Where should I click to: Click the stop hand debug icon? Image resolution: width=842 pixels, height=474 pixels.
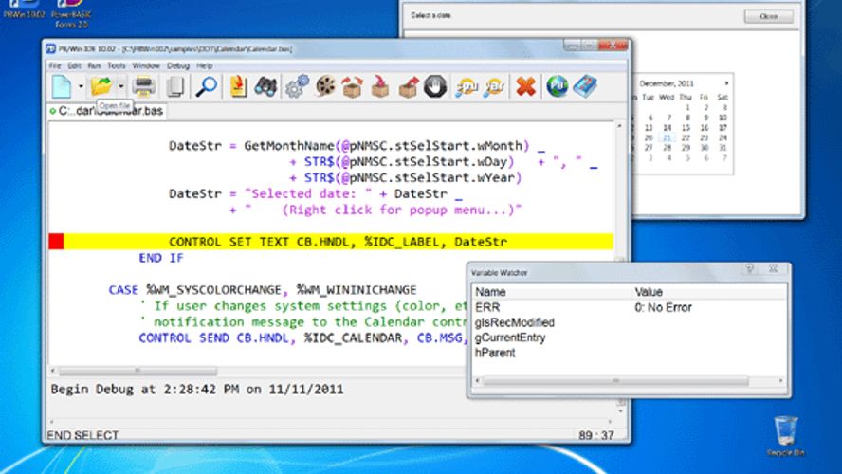pyautogui.click(x=435, y=87)
